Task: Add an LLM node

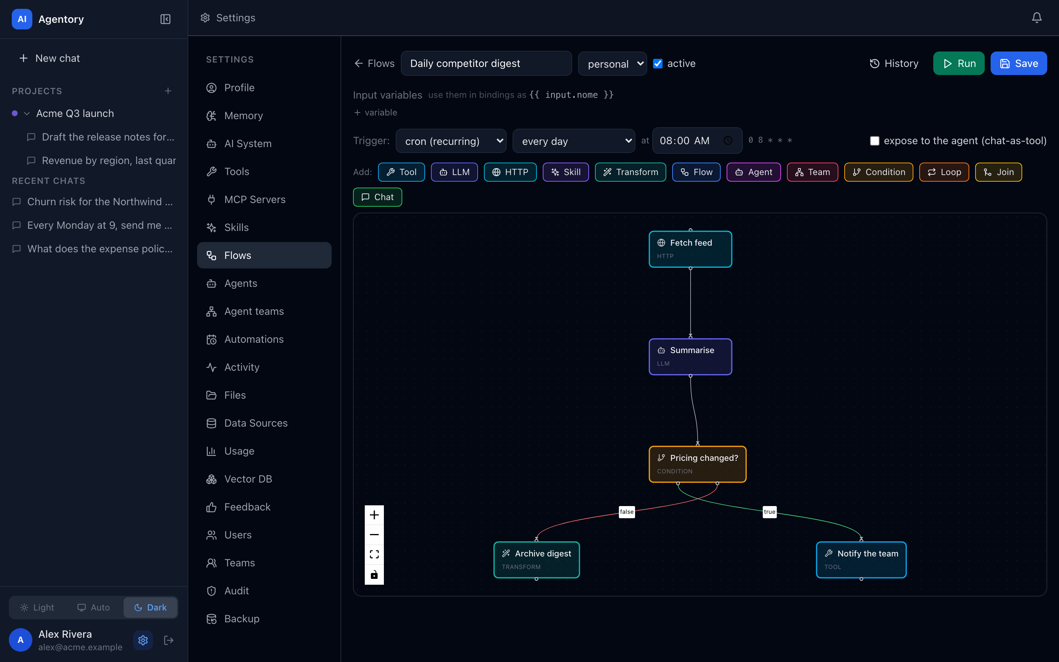Action: (x=454, y=172)
